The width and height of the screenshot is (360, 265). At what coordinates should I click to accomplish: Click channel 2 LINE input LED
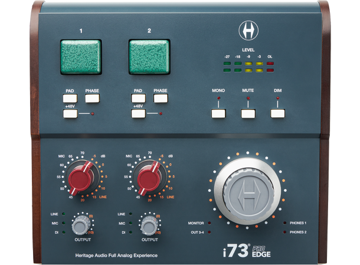click(130, 214)
